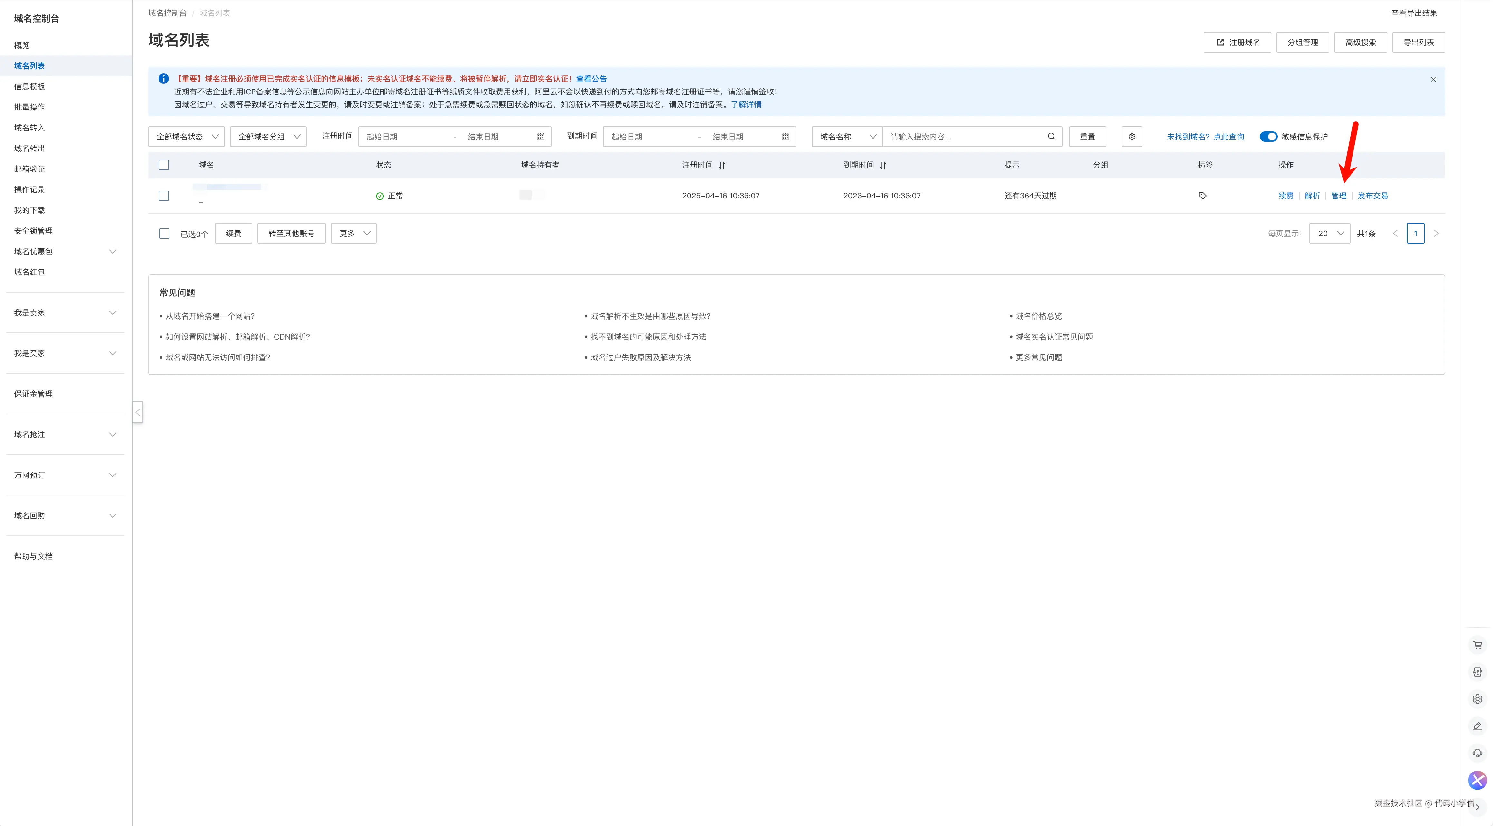This screenshot has width=1493, height=826.
Task: Close the blue notice banner
Action: [x=1433, y=80]
